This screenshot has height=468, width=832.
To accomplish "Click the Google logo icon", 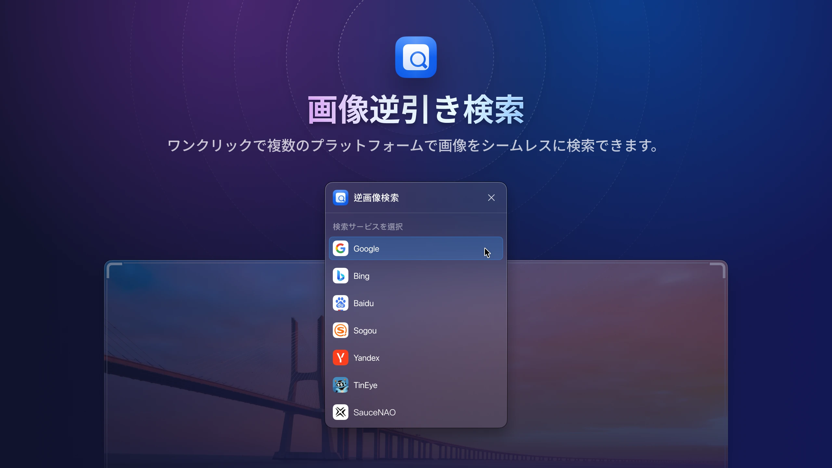I will coord(340,249).
